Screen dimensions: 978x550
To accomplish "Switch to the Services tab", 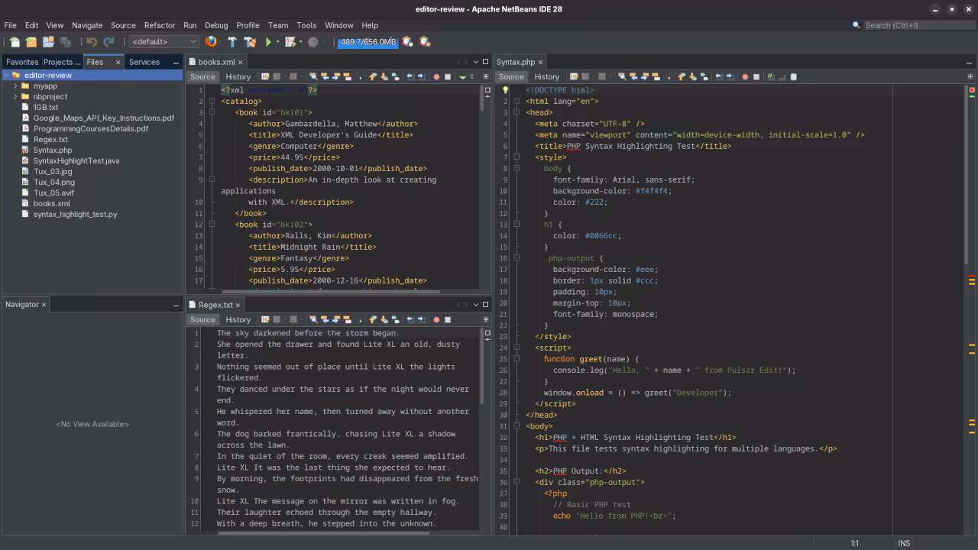I will [x=144, y=62].
